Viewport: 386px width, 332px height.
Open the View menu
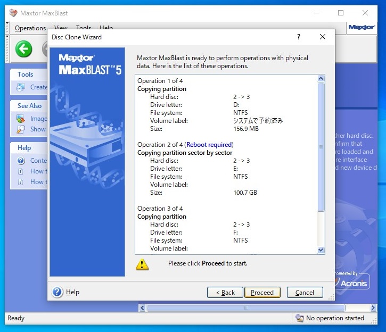(61, 27)
